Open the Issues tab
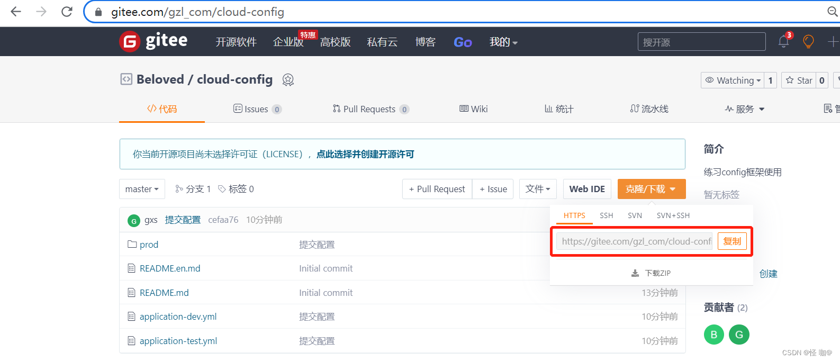The image size is (840, 361). pyautogui.click(x=257, y=109)
